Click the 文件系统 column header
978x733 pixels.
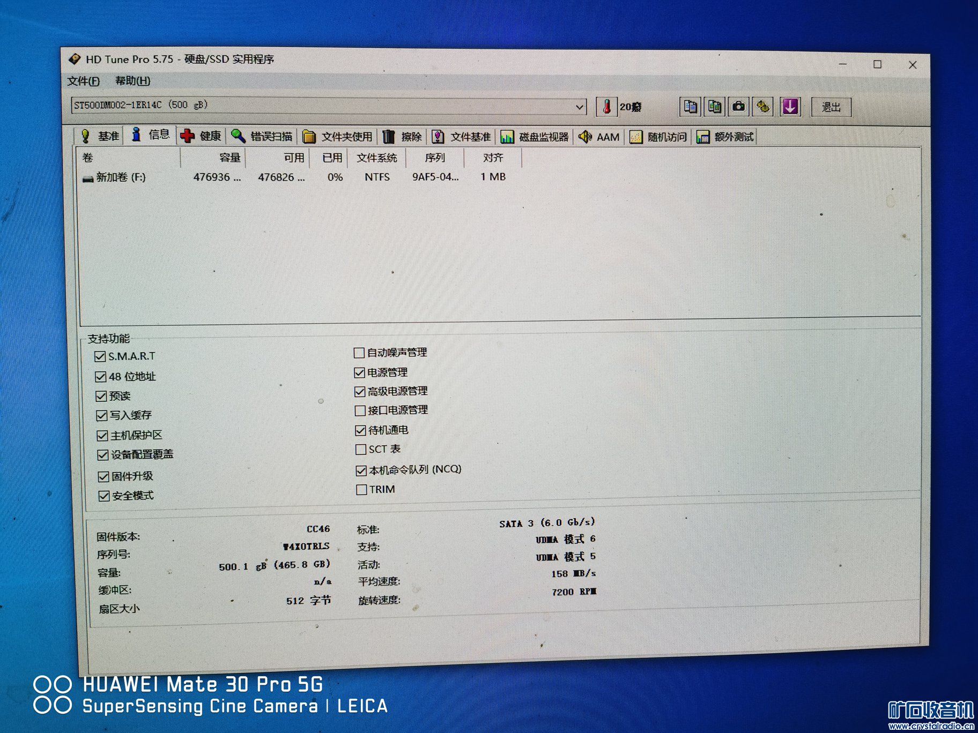377,158
